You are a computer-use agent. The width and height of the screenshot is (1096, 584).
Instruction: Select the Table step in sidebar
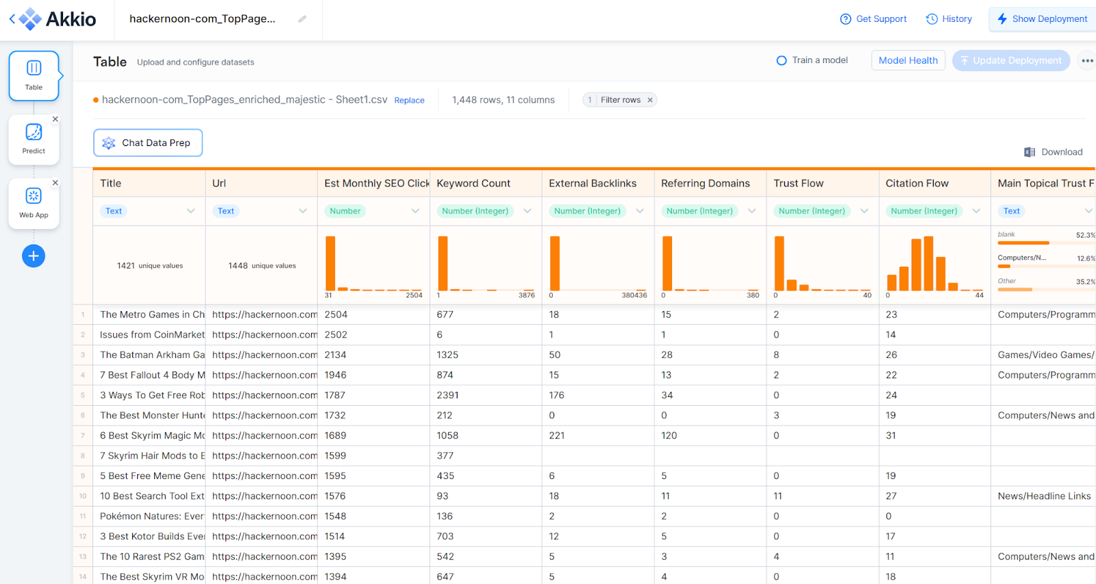pos(34,75)
